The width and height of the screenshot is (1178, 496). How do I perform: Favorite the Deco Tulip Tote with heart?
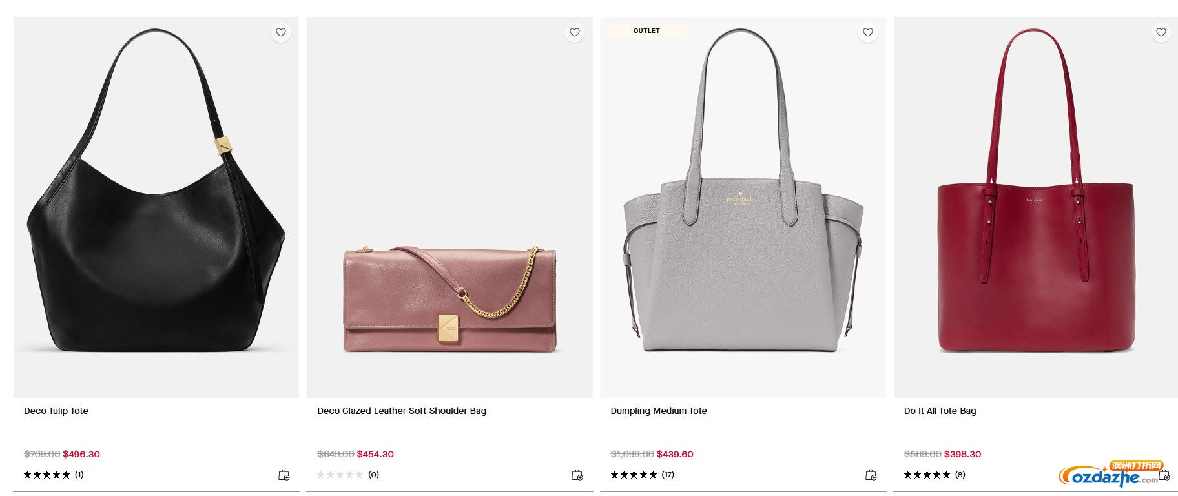click(x=281, y=32)
